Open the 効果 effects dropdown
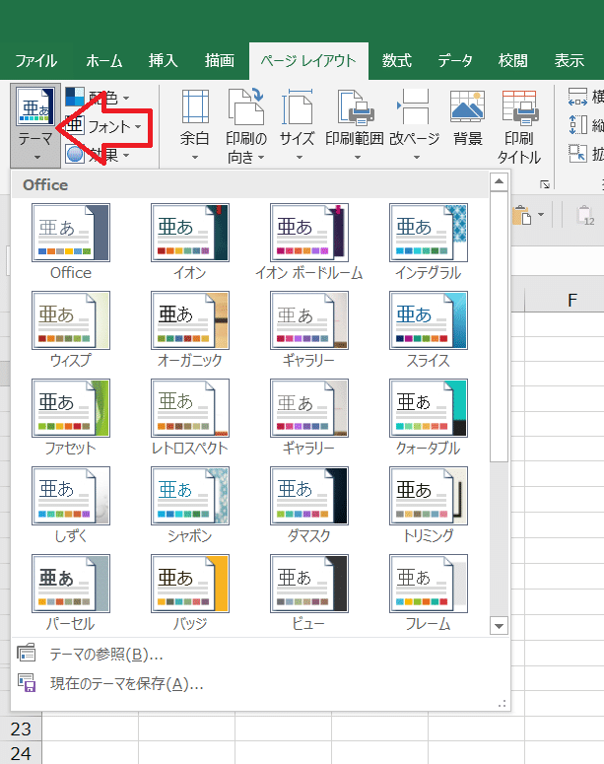Screen dimensions: 604x764 (x=98, y=155)
